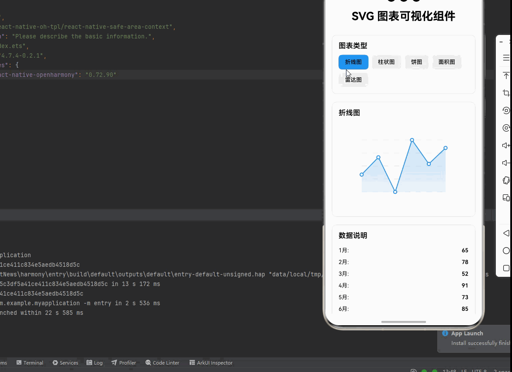The image size is (512, 372).
Task: Switch to the 柱状图 chart type
Action: click(x=386, y=62)
